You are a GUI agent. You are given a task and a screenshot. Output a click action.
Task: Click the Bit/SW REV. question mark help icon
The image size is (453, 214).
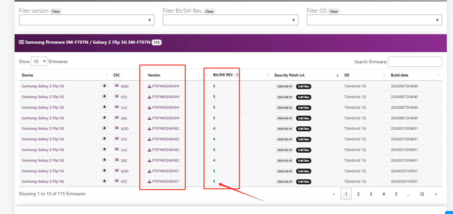237,75
